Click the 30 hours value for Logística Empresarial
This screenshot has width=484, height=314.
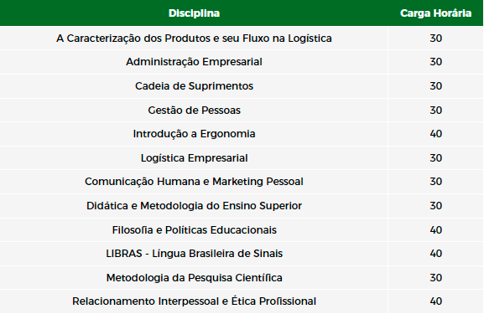[436, 158]
